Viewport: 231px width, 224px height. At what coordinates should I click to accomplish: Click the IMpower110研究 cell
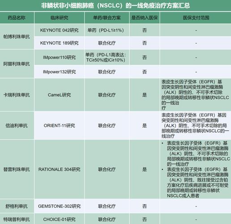(59, 57)
